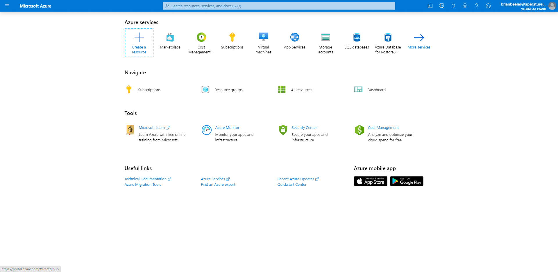Open the Quickstart Center link

click(292, 185)
